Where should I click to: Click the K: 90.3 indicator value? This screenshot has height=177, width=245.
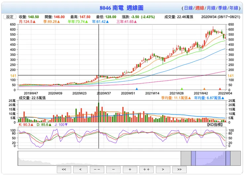click(x=26, y=124)
